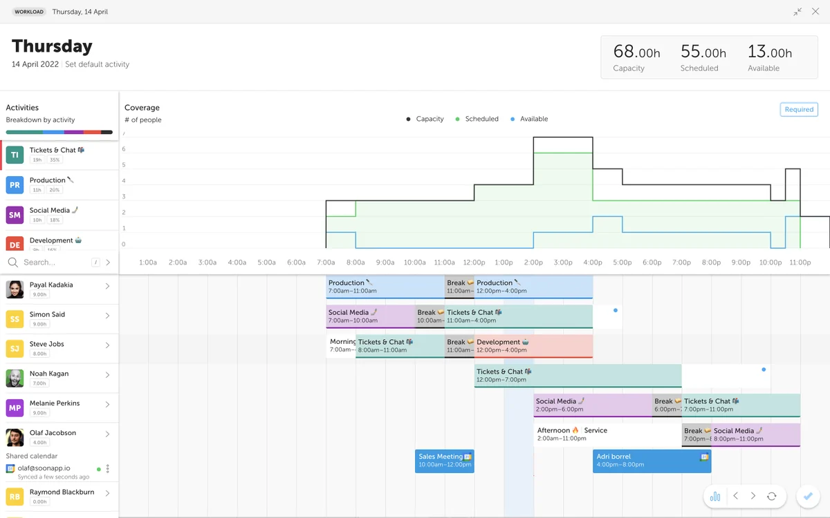The width and height of the screenshot is (830, 518).
Task: Expand Melanie Perkins row chevron
Action: [107, 405]
